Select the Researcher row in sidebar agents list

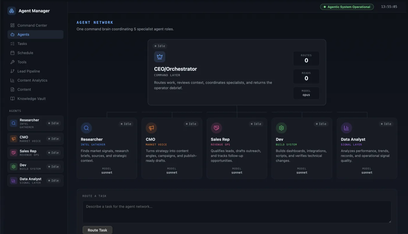(36, 123)
